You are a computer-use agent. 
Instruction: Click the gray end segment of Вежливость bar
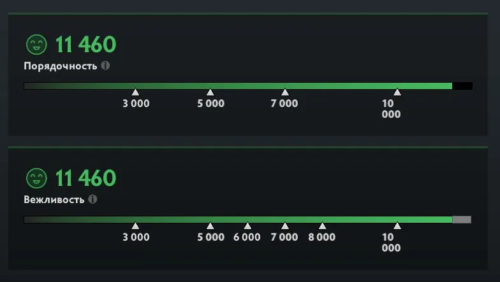[462, 220]
